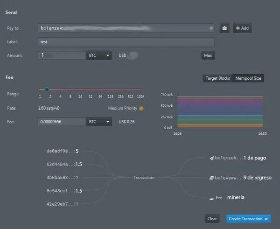Click the Clear button

pos(212,219)
